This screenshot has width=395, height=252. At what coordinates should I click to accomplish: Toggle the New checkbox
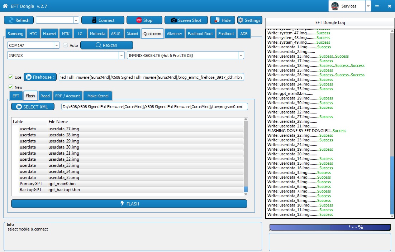coord(11,87)
